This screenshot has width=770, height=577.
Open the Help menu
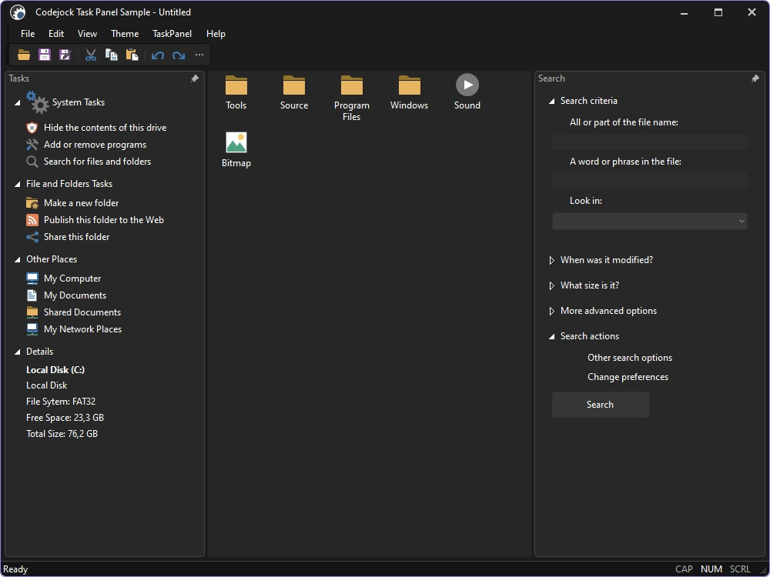[216, 34]
